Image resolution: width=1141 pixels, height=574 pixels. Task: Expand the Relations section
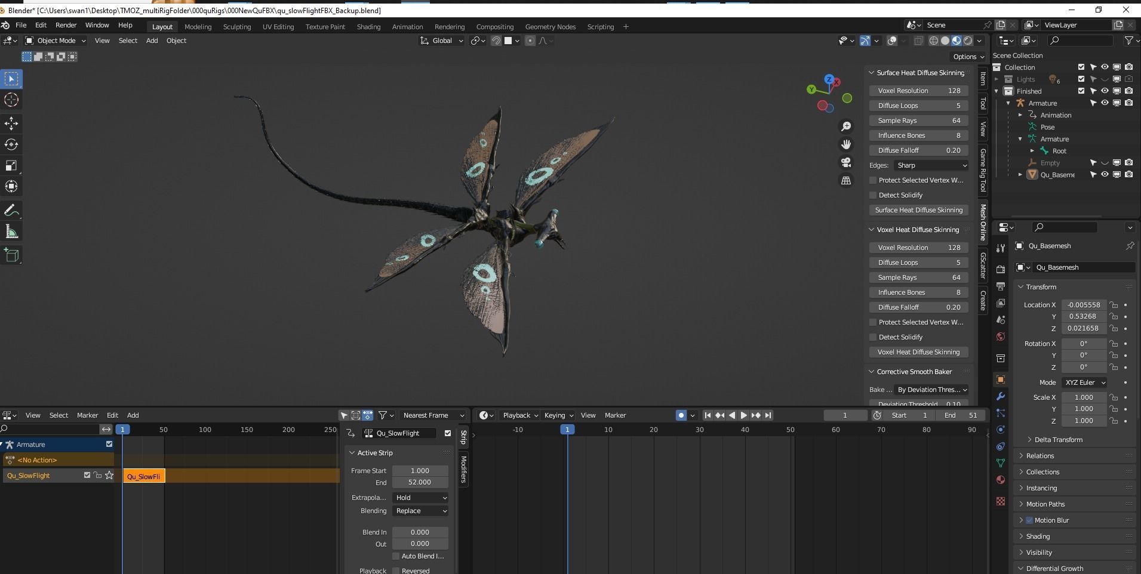1040,456
